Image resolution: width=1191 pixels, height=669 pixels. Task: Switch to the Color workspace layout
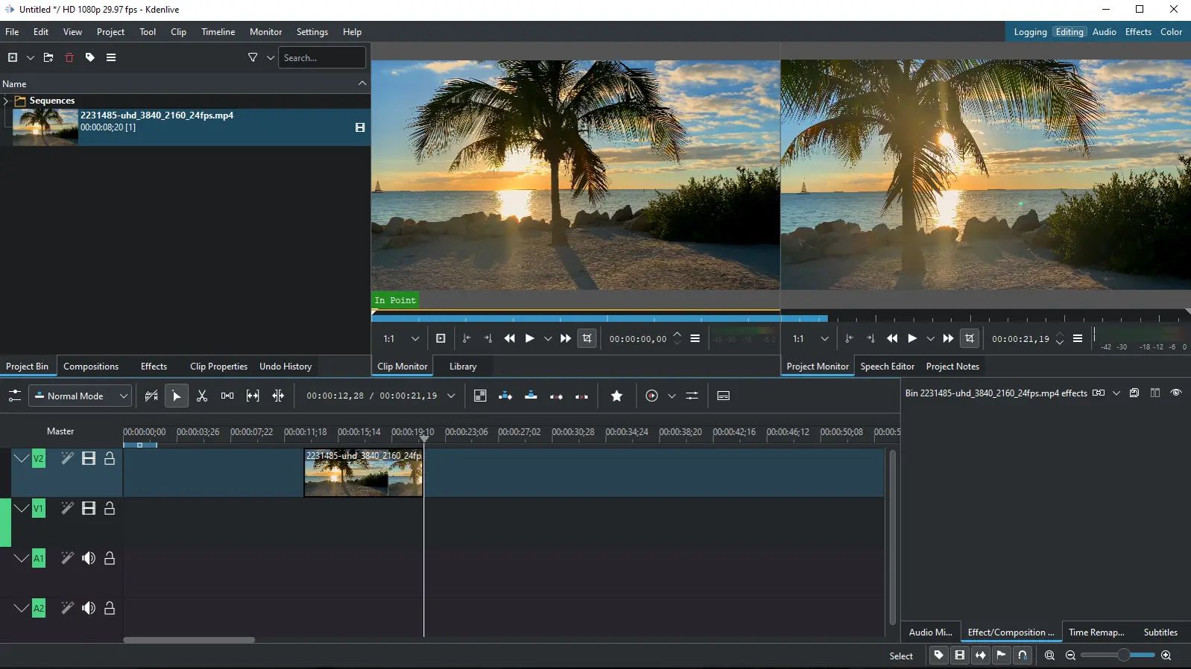pos(1171,32)
